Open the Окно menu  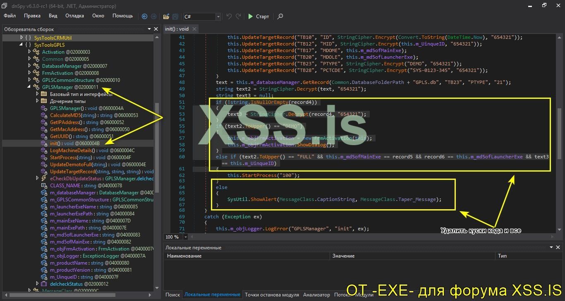(x=98, y=16)
